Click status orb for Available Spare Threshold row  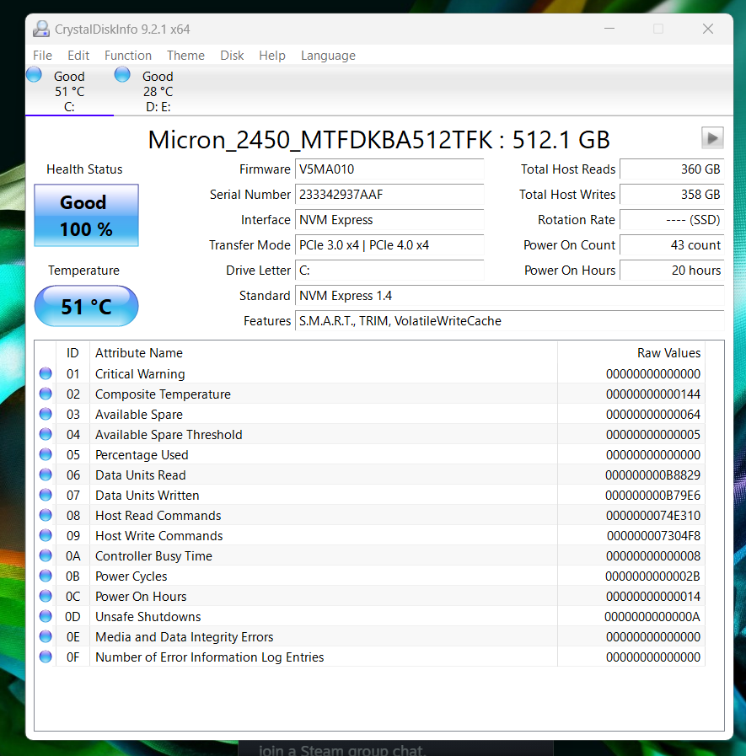46,434
